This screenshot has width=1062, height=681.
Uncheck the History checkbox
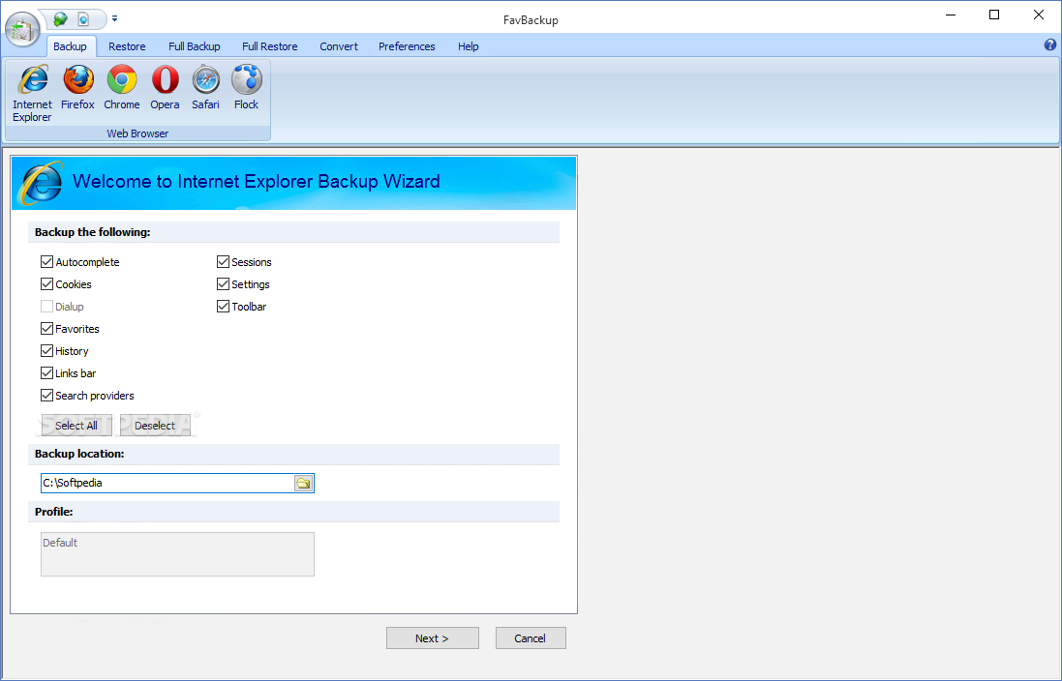(46, 351)
